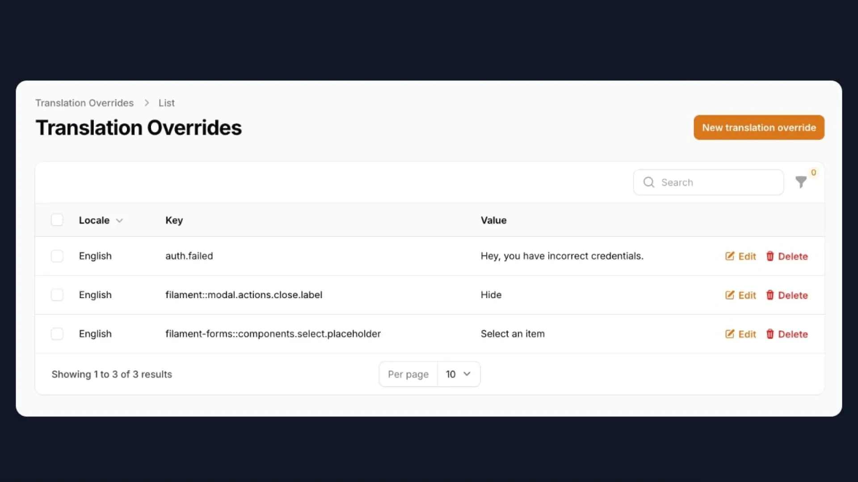
Task: Click the trash icon beside auth.failed row
Action: click(770, 256)
